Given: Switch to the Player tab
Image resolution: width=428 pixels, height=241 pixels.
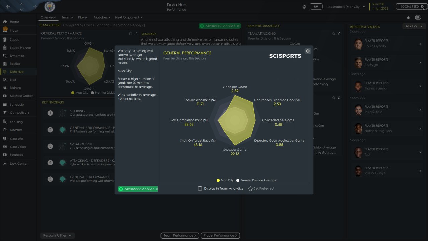Looking at the screenshot, I should (x=83, y=17).
